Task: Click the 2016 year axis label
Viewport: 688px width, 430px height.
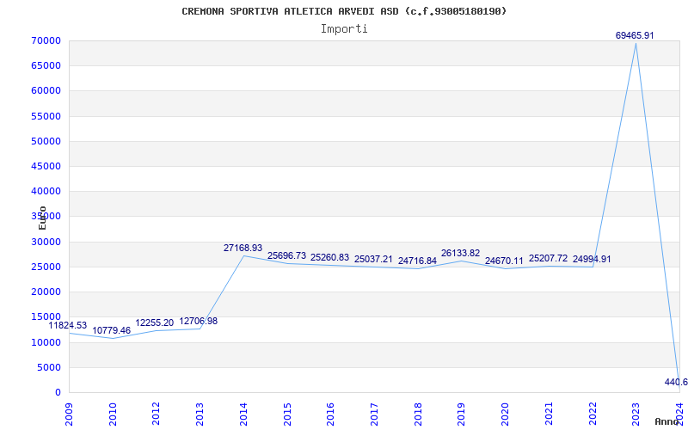Action: (330, 414)
